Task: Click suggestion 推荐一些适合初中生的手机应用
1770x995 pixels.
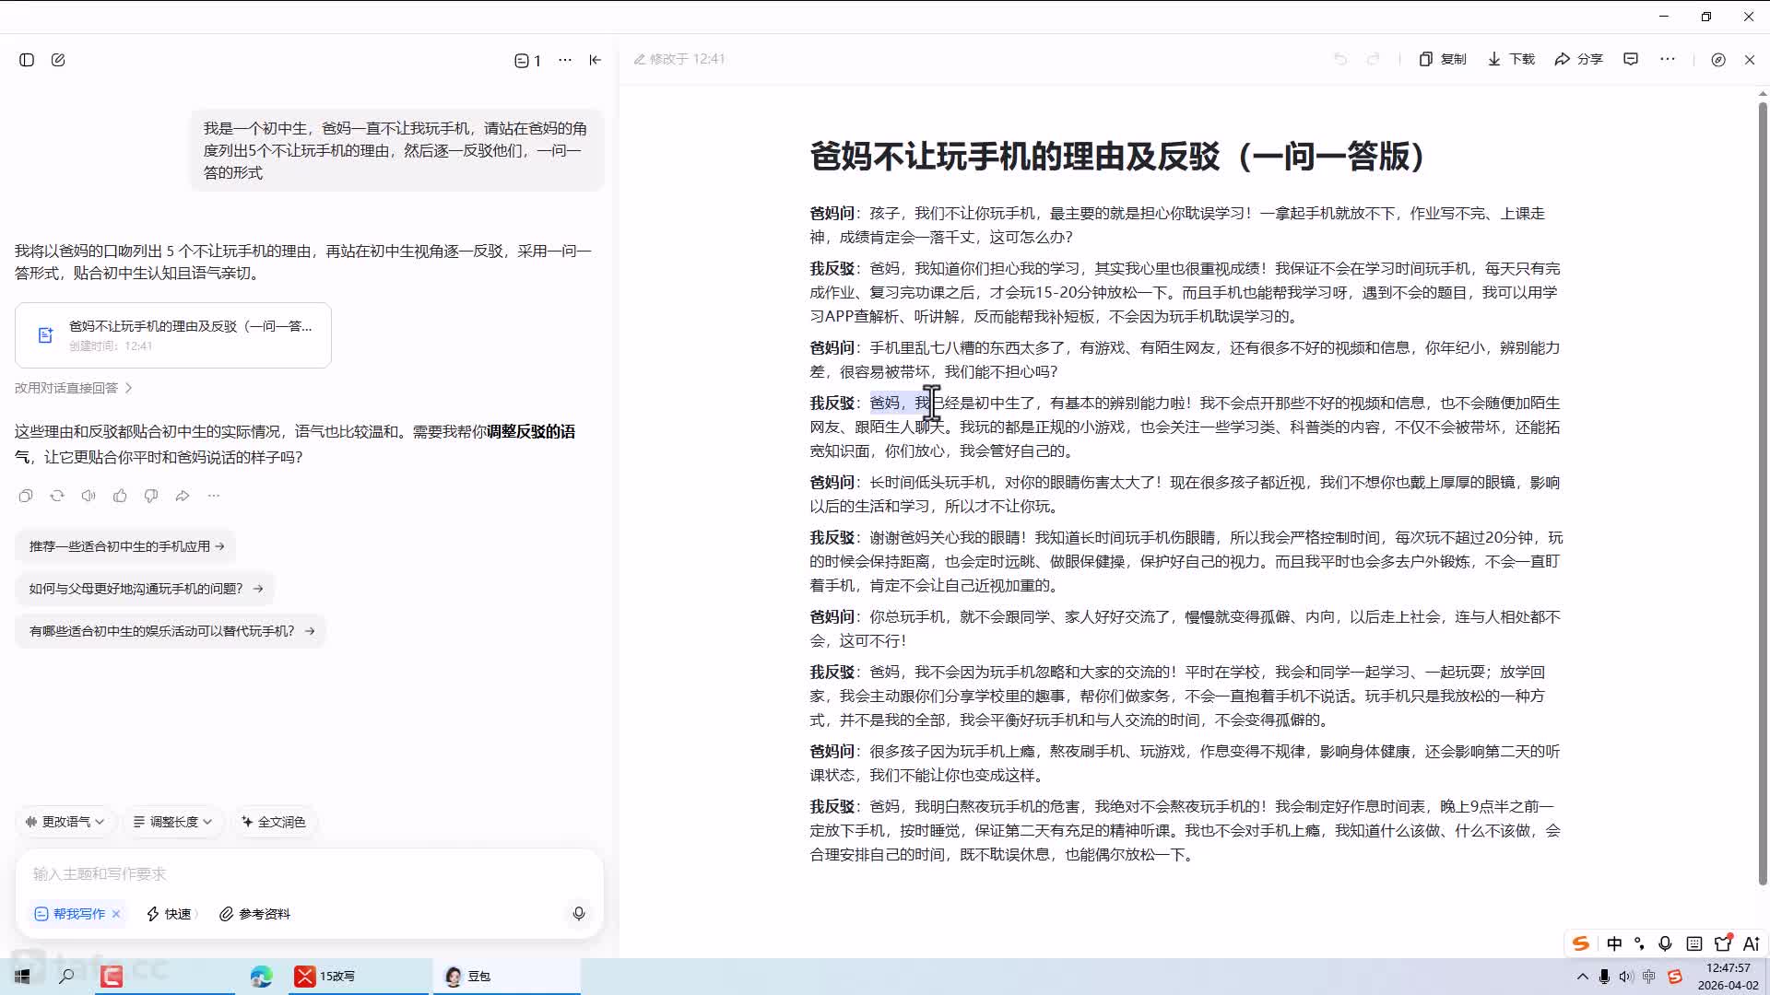Action: [x=126, y=546]
